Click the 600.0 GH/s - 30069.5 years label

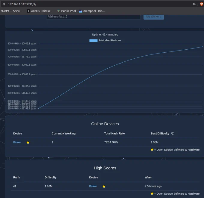22,65
